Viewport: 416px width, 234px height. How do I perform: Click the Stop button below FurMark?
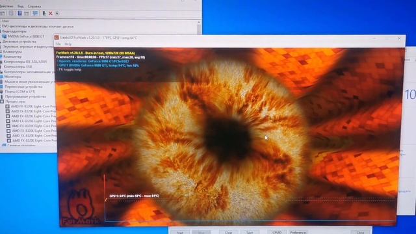tap(201, 233)
